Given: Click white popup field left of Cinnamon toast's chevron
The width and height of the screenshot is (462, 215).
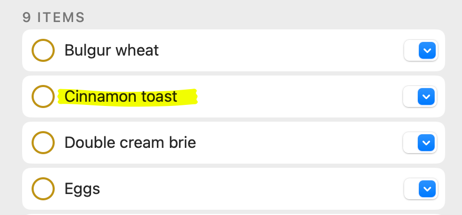Looking at the screenshot, I should 410,96.
